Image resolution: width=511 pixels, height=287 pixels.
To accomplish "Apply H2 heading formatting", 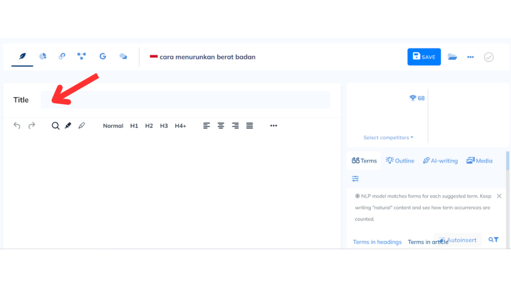I will point(149,126).
